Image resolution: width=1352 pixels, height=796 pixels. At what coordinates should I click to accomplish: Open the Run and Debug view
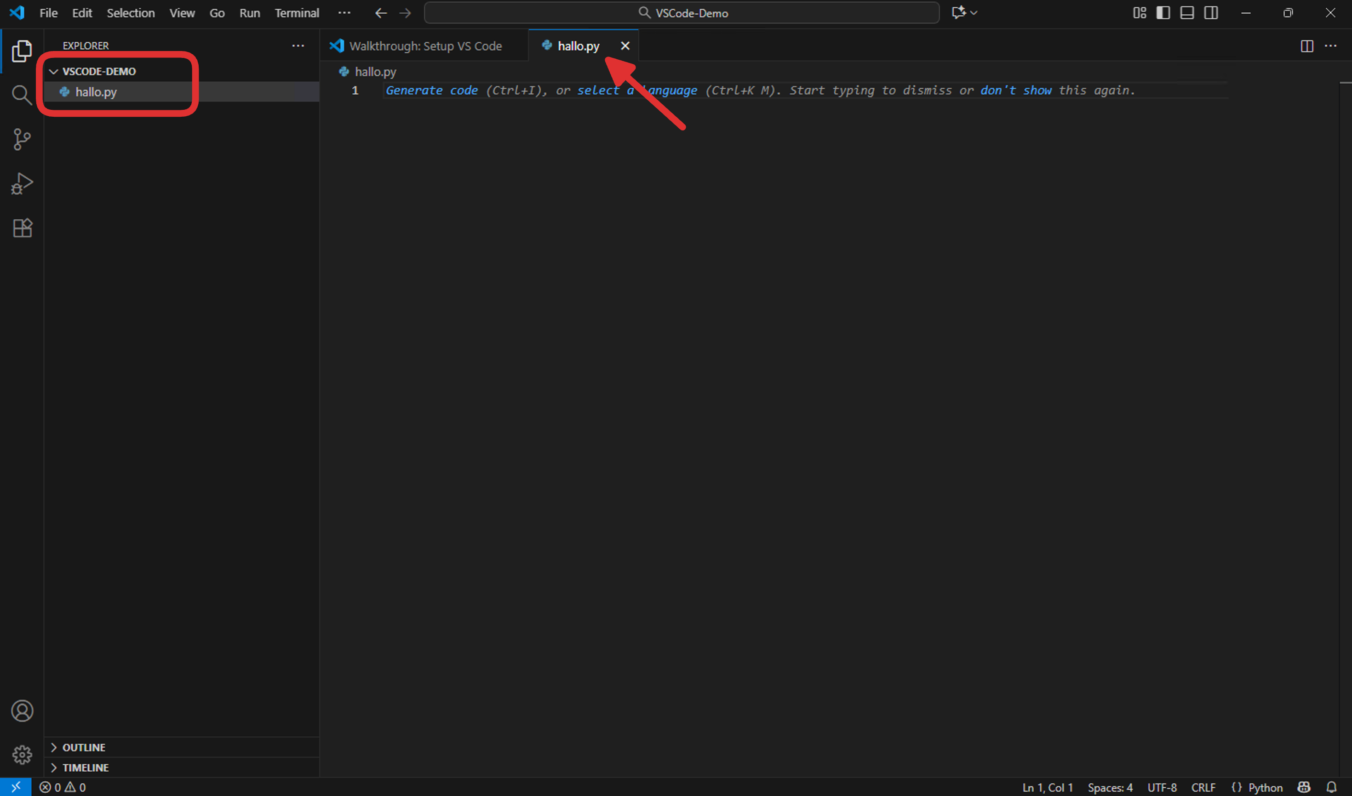[x=22, y=183]
